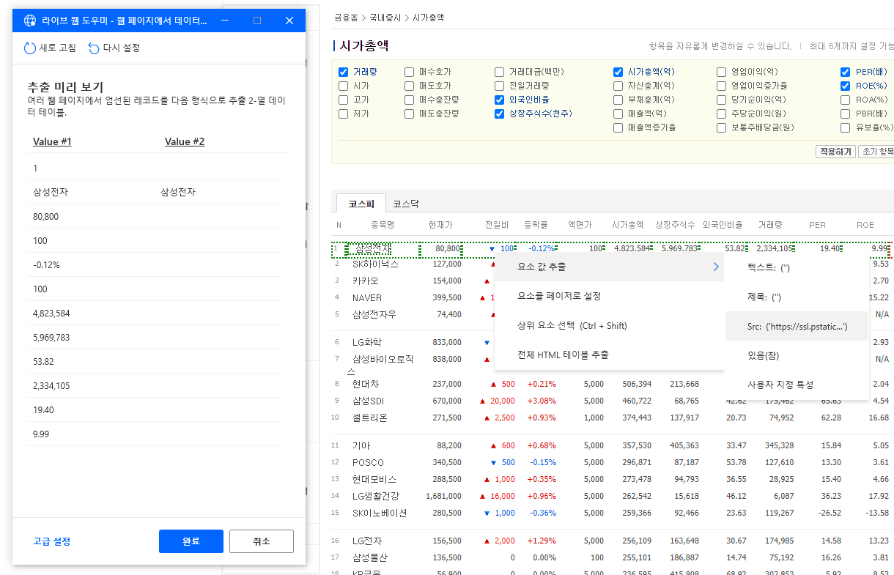Click the 4,823,584 row in preview
This screenshot has height=575, width=894.
pos(154,314)
